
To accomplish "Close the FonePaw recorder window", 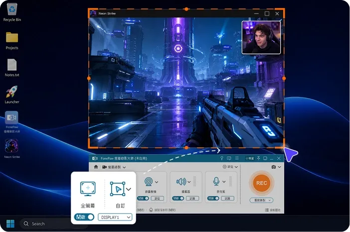I will click(x=279, y=158).
